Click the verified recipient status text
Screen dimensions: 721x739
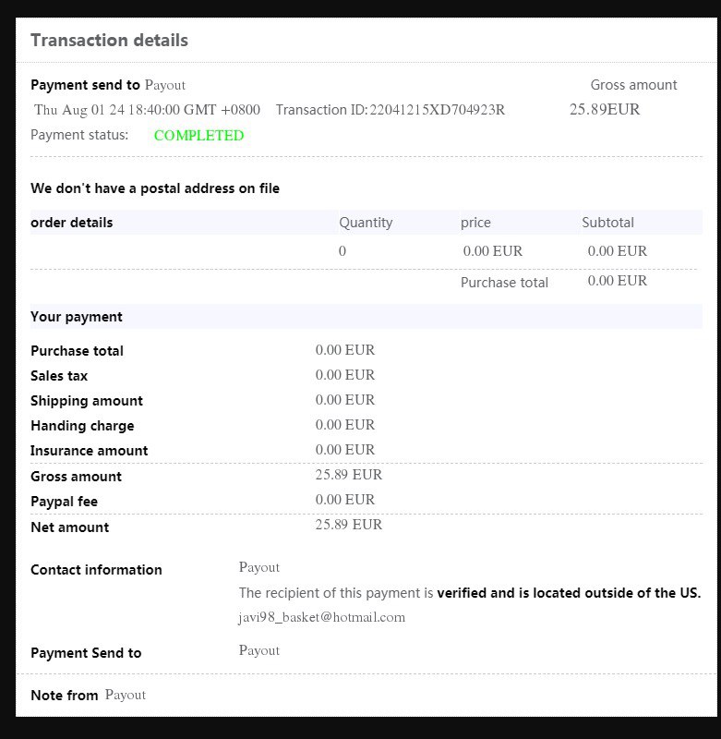pos(568,593)
